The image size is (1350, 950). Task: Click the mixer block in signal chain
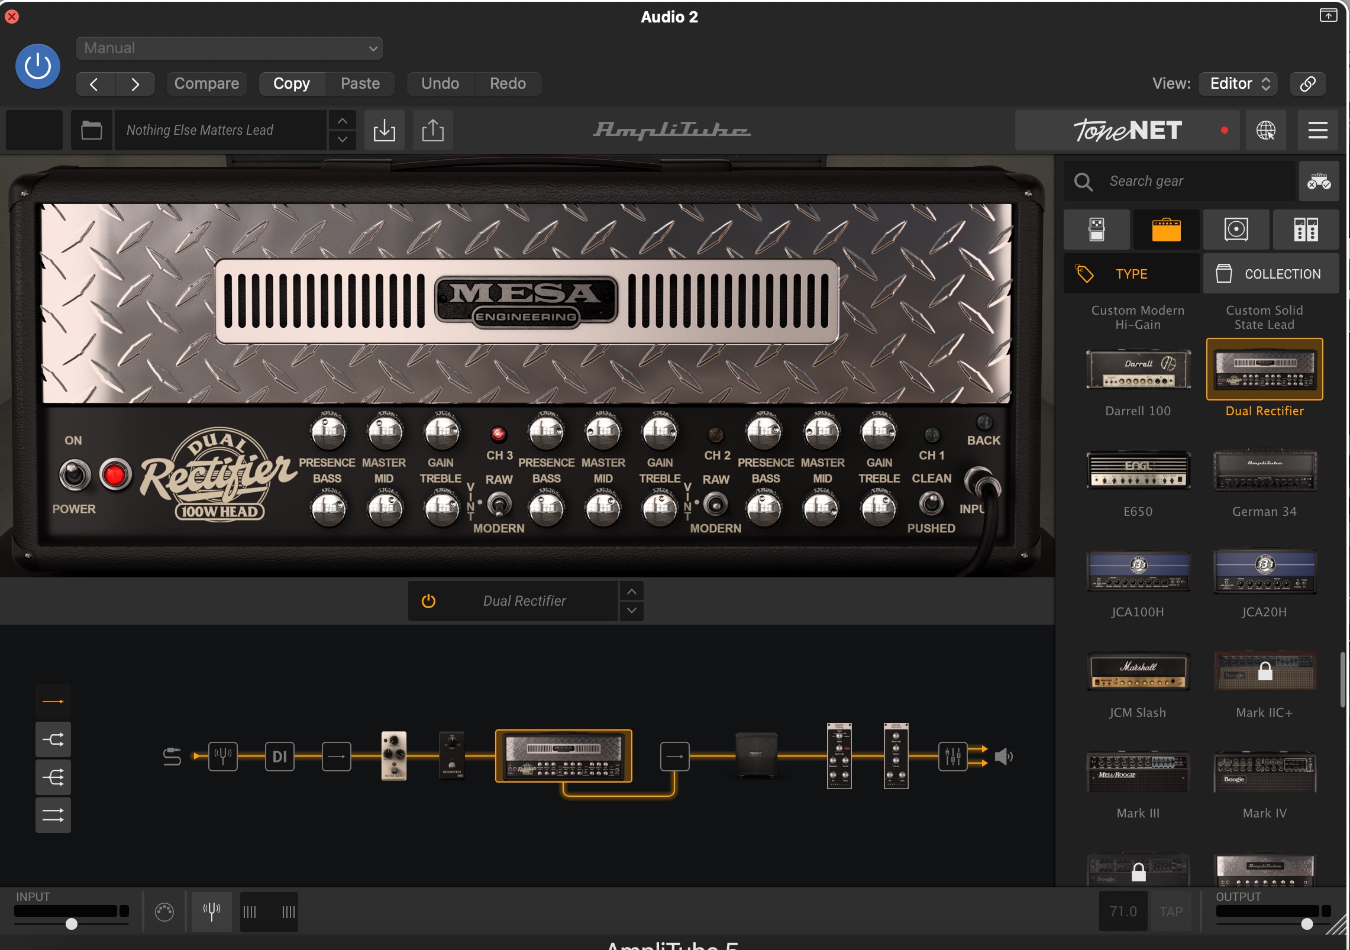[x=952, y=756]
